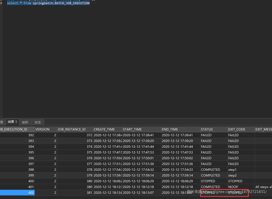Select FAILED status in row 392
Viewport: 272px width, 199px height.
[x=214, y=135]
